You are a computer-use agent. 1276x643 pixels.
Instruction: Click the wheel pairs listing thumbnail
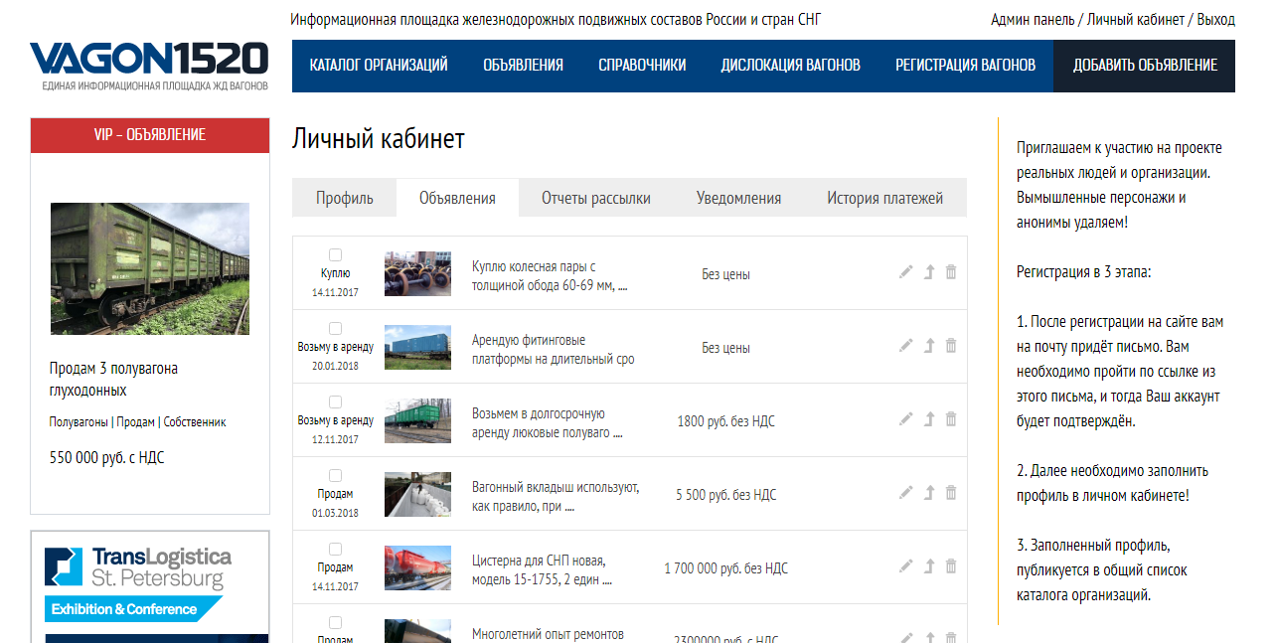(x=417, y=273)
